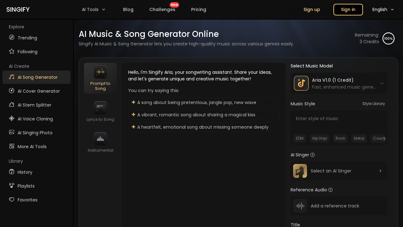The height and width of the screenshot is (227, 403).
Task: Select the Trending icon in Explore sidebar
Action: point(11,38)
